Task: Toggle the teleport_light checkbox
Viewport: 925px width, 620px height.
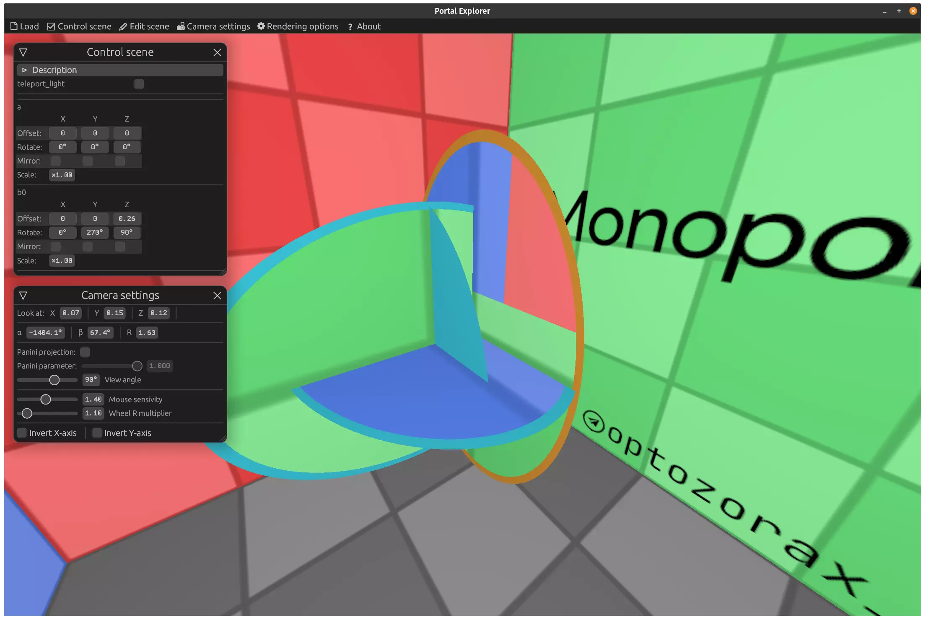Action: click(139, 84)
